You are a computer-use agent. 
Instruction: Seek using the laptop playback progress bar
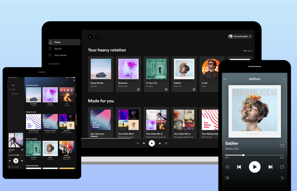point(150,138)
